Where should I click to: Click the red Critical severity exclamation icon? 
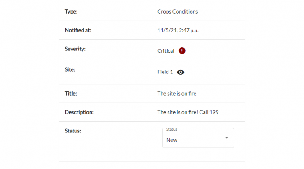pyautogui.click(x=182, y=51)
